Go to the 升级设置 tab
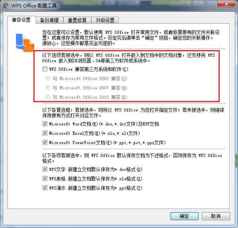Viewport: 238px width, 228px height. (x=105, y=20)
